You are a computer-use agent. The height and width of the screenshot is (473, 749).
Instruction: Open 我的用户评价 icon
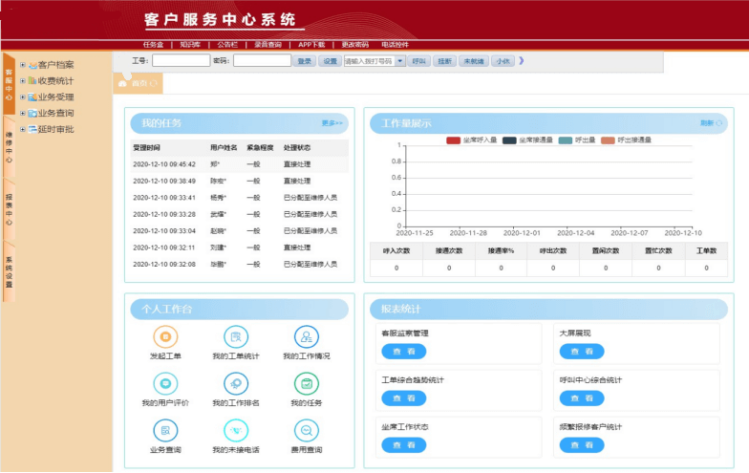(x=165, y=384)
